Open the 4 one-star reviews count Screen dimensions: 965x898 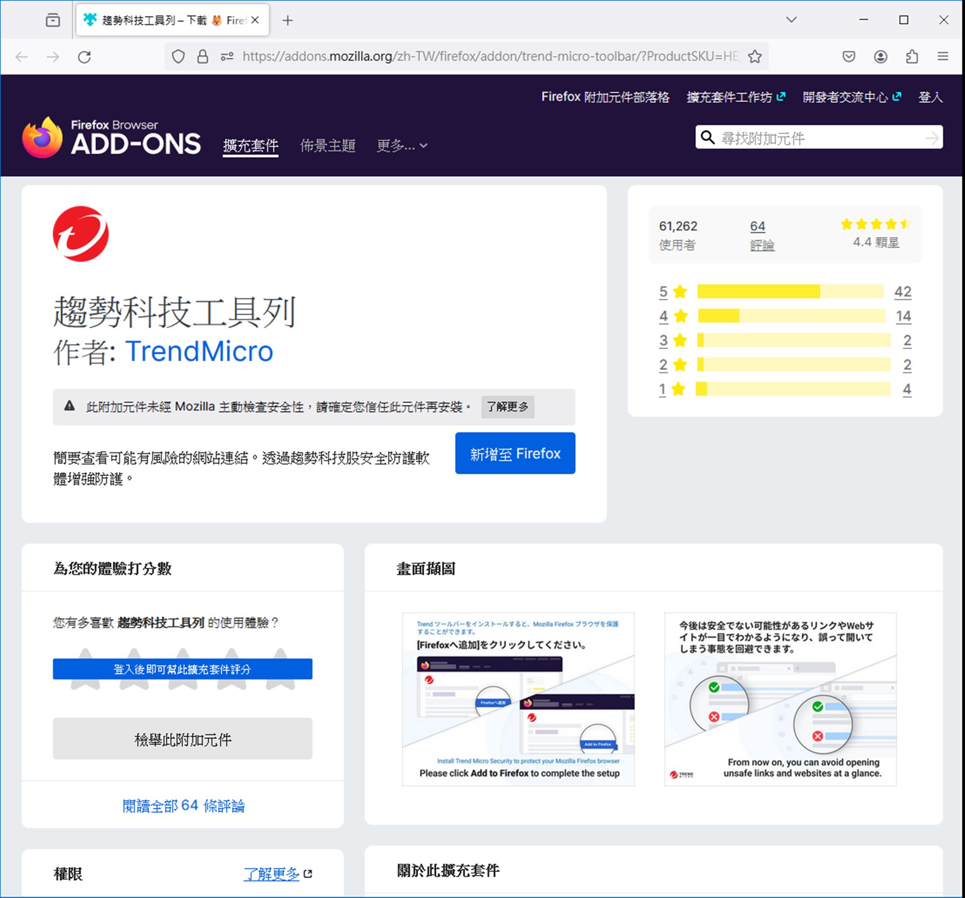click(907, 389)
